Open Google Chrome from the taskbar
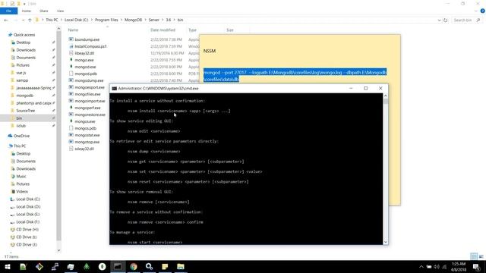Image resolution: width=486 pixels, height=273 pixels. [x=134, y=266]
